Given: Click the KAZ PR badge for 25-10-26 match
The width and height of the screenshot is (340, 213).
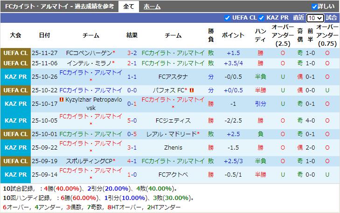Looking at the screenshot, I should [x=15, y=77].
